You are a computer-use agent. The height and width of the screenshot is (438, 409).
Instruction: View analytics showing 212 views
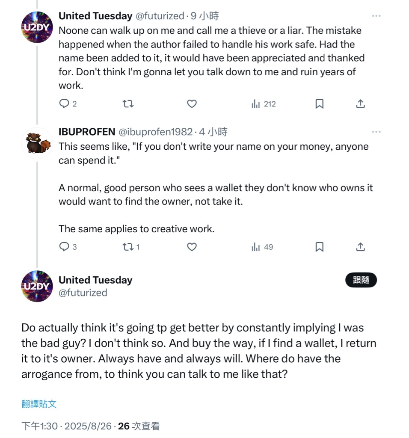click(x=264, y=104)
